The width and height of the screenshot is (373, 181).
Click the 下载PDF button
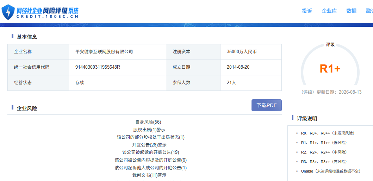coord(266,105)
